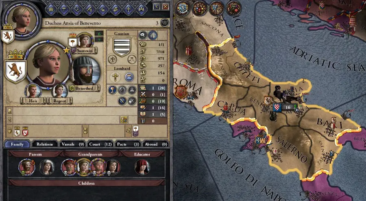
Task: Open the Court (12) tab
Action: point(100,144)
